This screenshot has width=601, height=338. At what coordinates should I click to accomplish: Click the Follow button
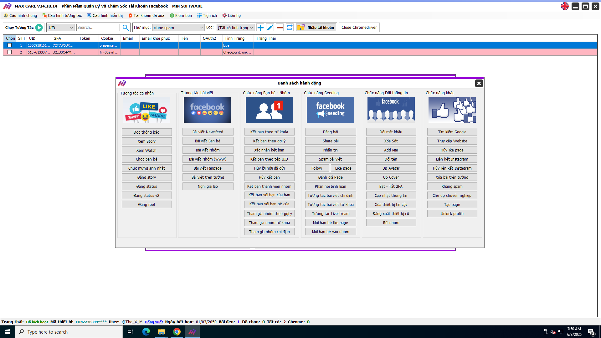coord(317,168)
